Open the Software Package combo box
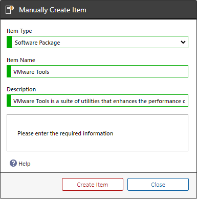 point(97,42)
